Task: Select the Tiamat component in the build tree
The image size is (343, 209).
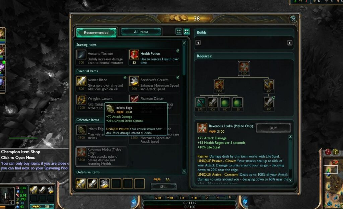Action: pos(219,85)
